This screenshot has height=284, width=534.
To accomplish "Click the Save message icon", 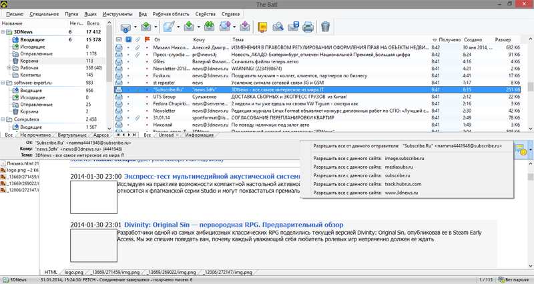I will tap(293, 27).
